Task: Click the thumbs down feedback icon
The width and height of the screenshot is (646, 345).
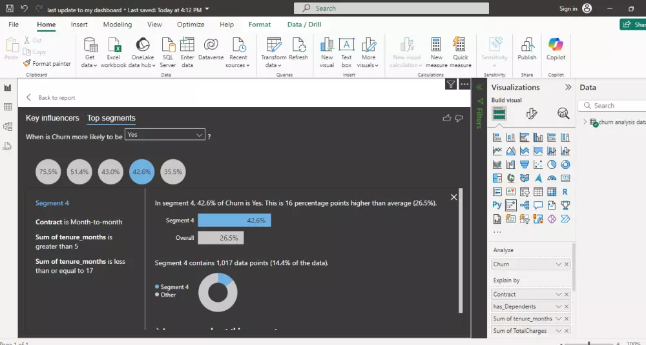Action: pyautogui.click(x=459, y=119)
